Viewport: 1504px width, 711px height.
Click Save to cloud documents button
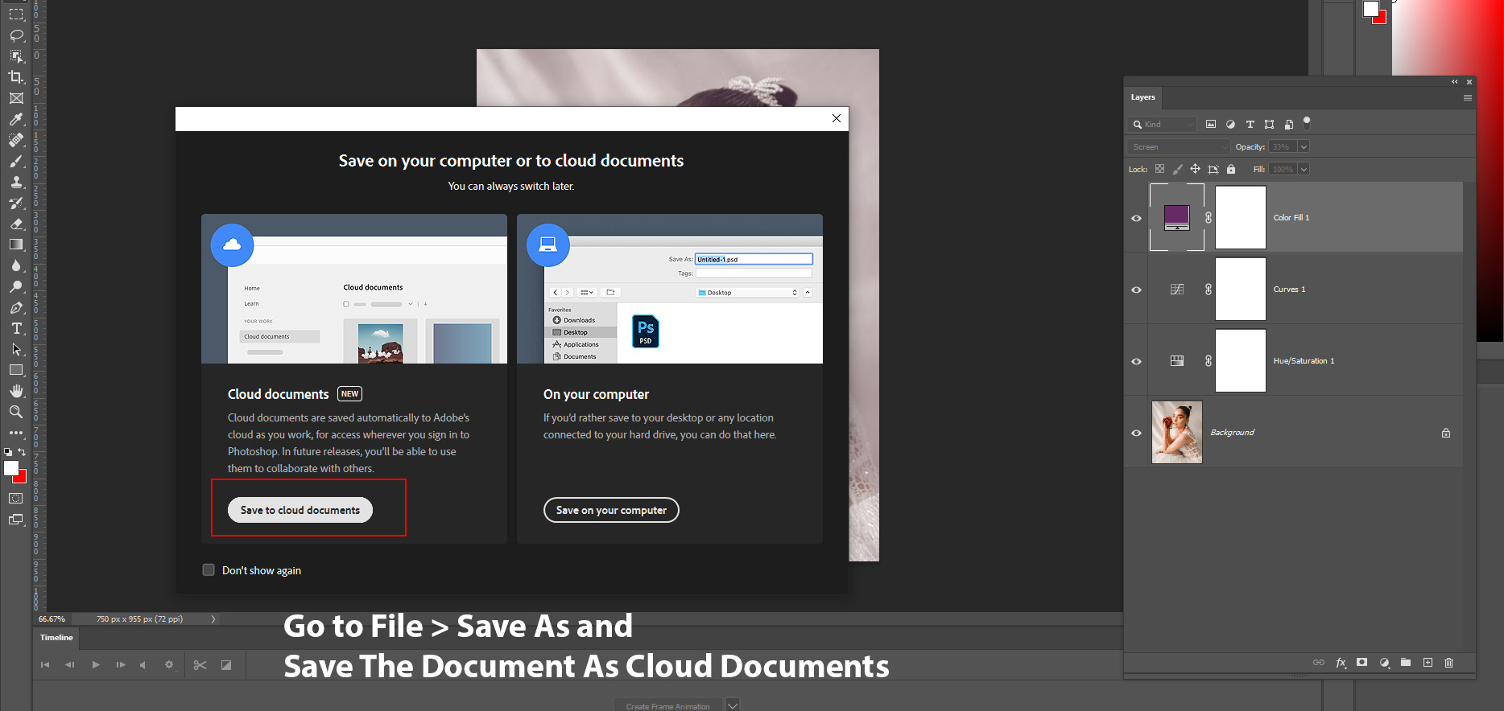pyautogui.click(x=300, y=510)
